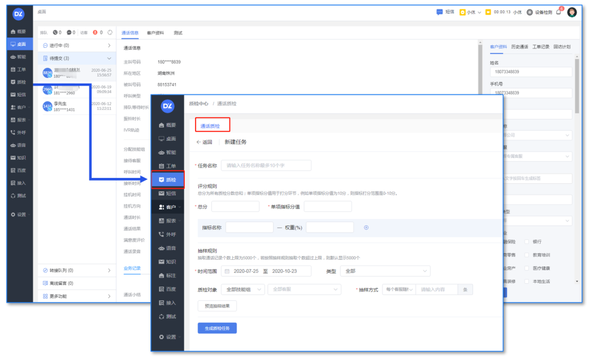The width and height of the screenshot is (590, 358).
Task: Open the 回访计划 tab
Action: coord(562,47)
